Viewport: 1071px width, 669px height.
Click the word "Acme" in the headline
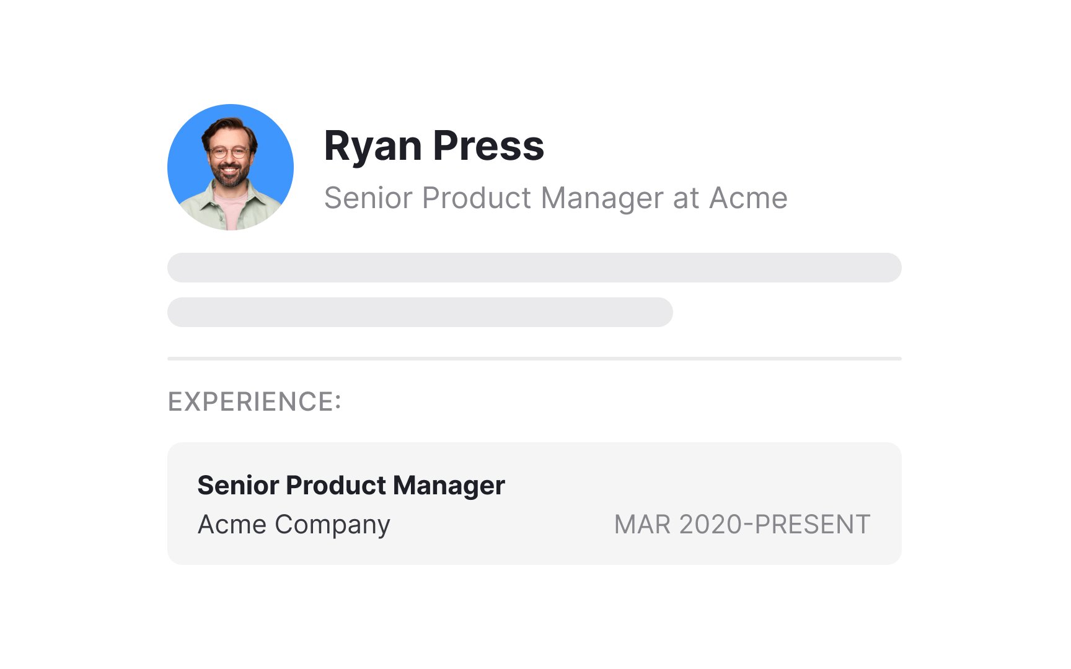coord(748,198)
